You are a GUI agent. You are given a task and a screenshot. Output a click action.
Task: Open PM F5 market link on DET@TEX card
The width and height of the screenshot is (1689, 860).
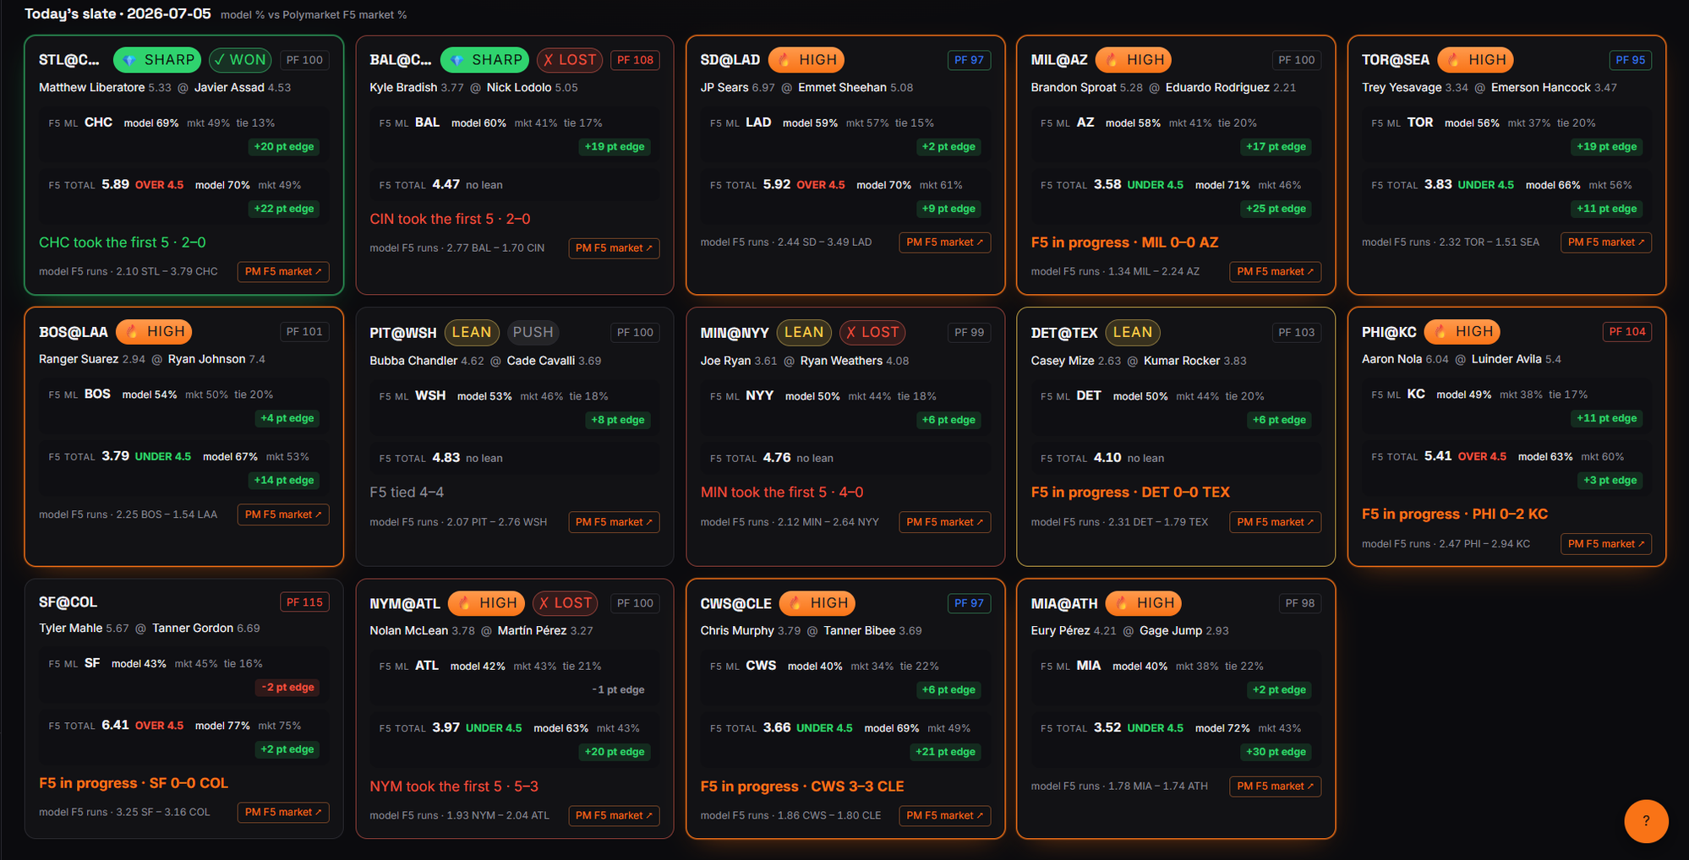1275,523
